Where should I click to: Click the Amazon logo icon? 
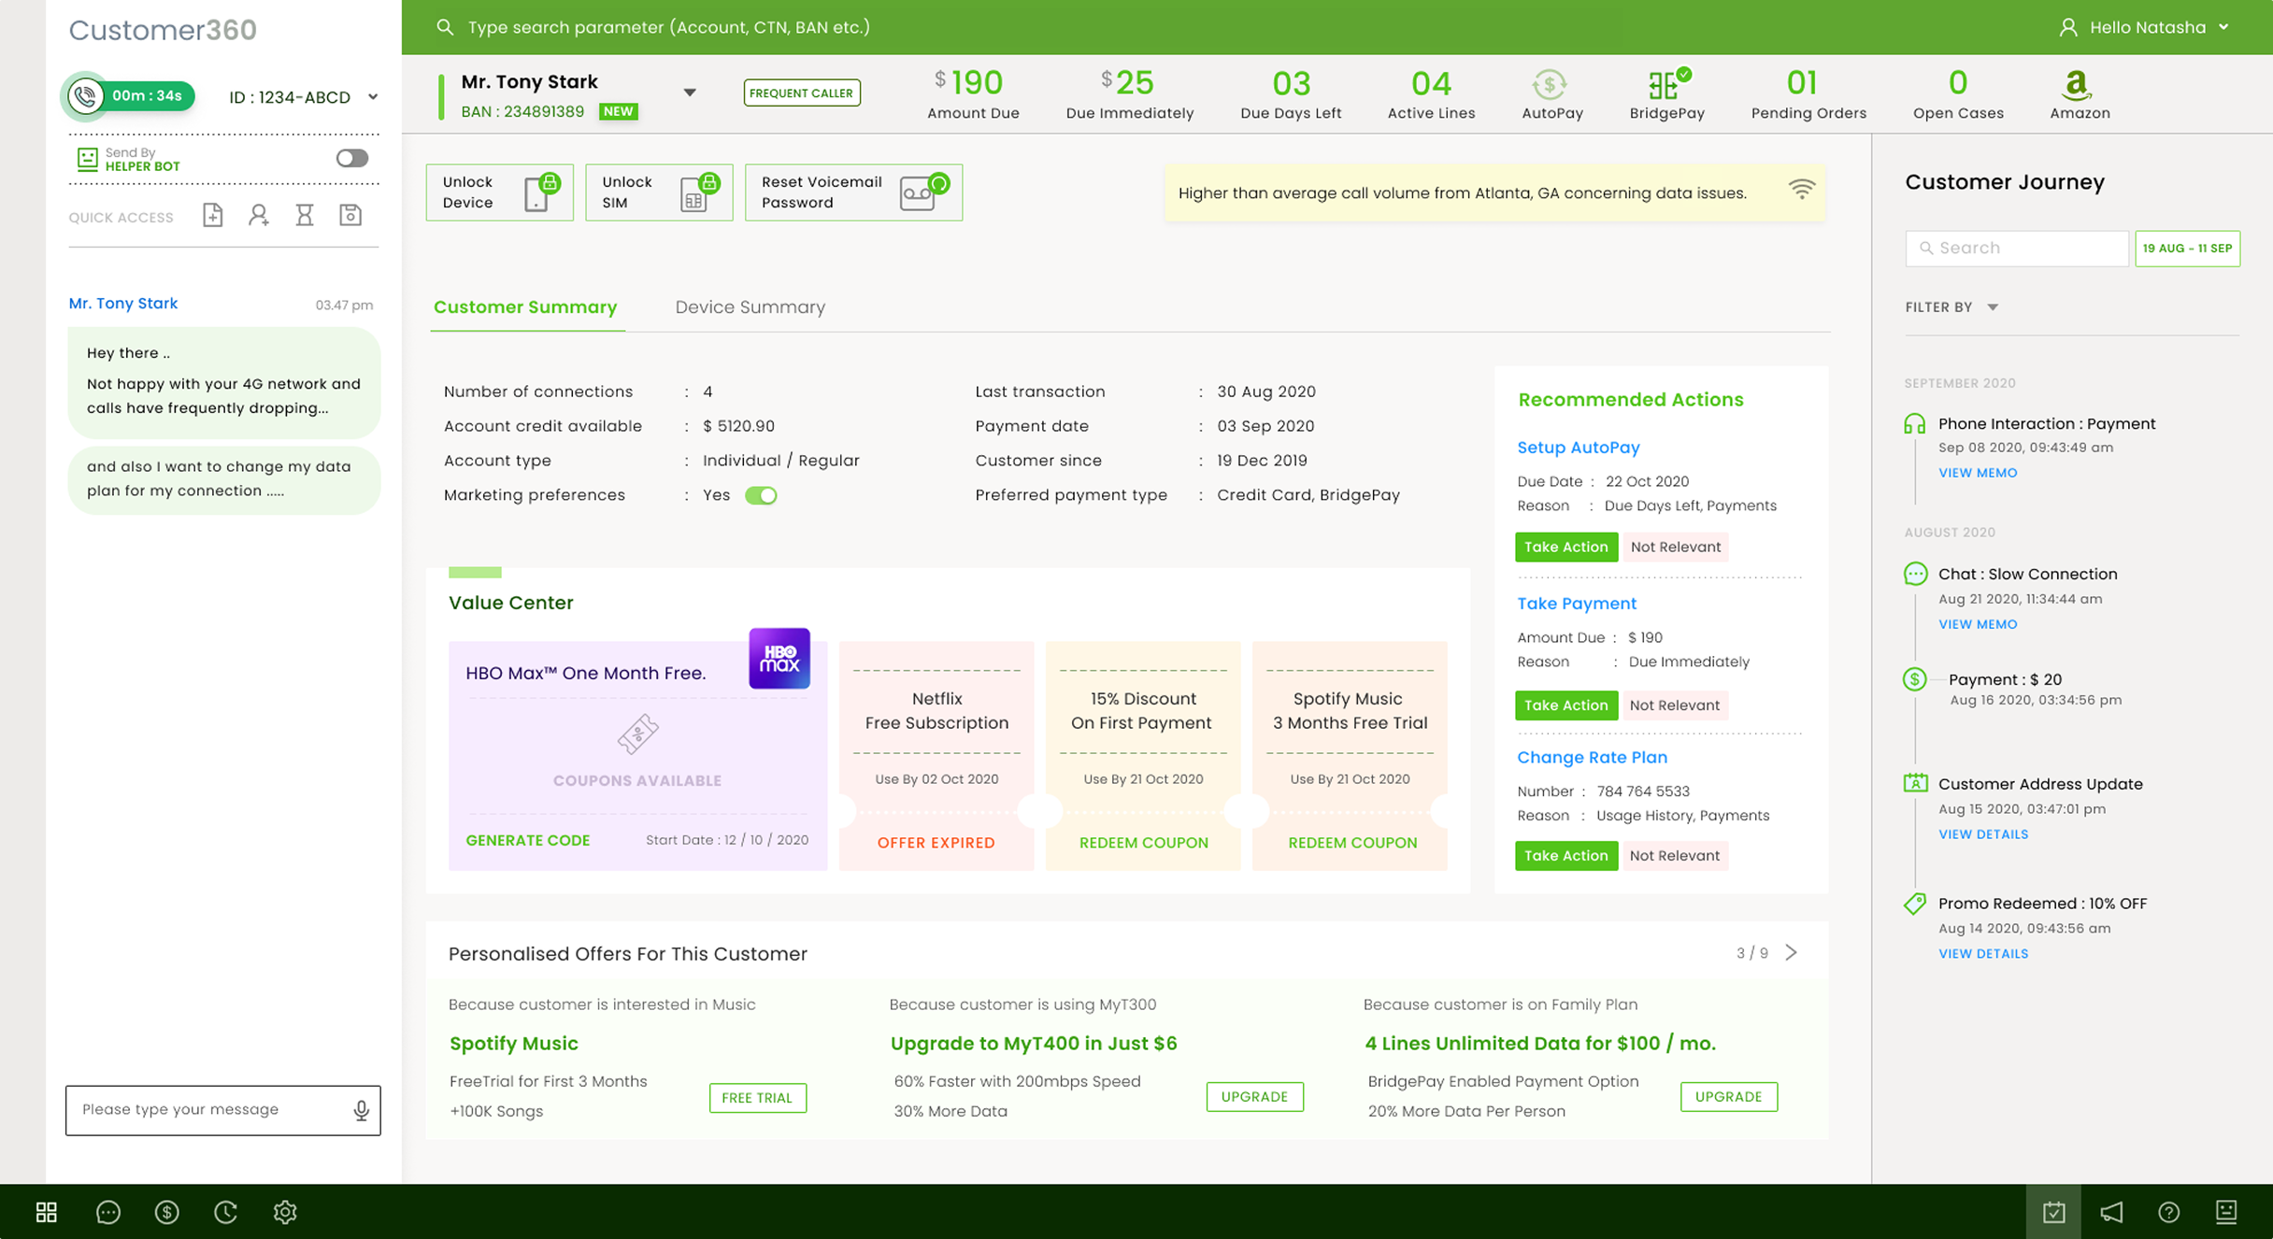click(2077, 85)
